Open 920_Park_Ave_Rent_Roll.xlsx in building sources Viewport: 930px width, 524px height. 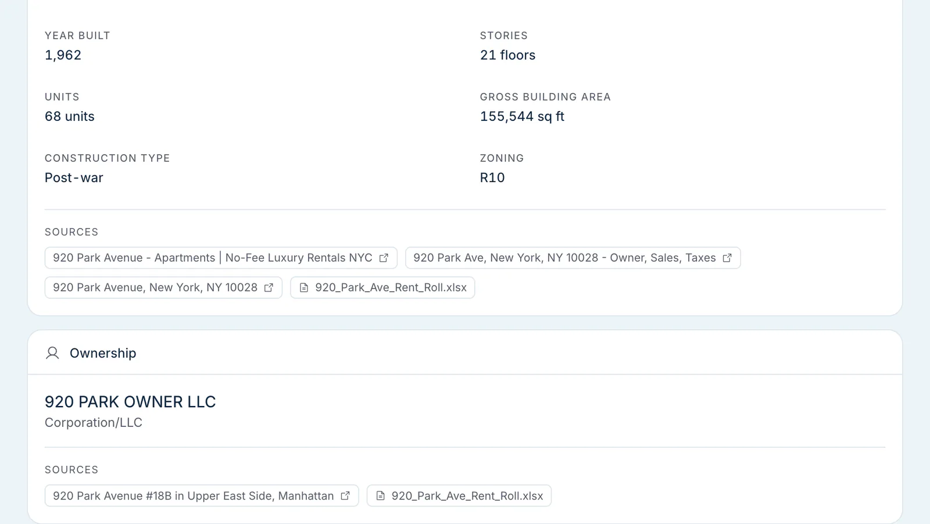tap(382, 287)
